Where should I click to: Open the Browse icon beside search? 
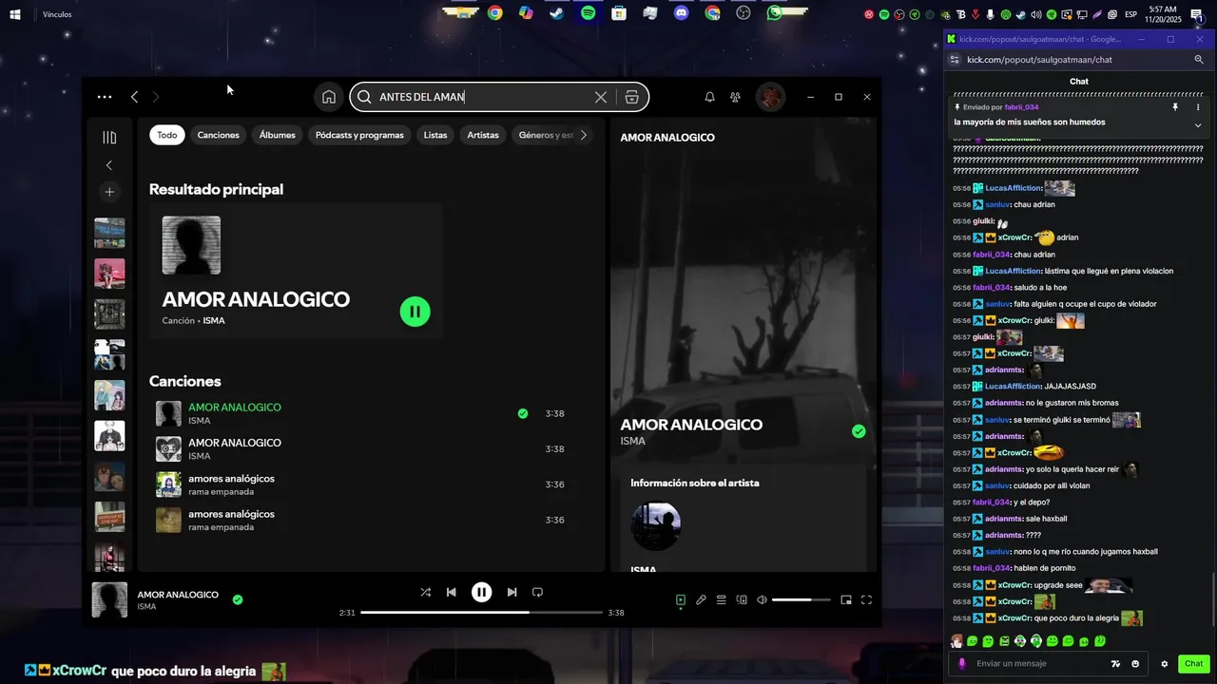click(631, 97)
